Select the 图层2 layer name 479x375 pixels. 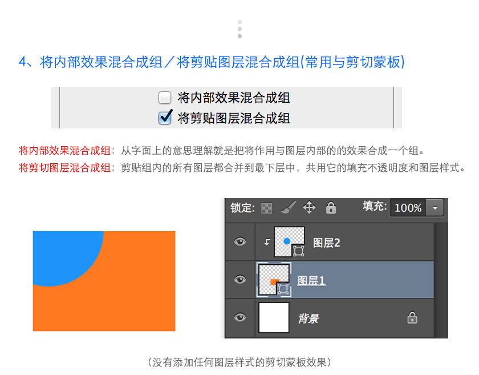click(x=327, y=243)
